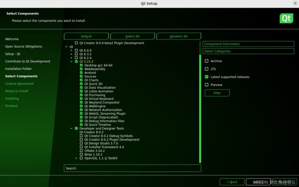The image size is (299, 187).
Task: Collapse the Qt 5.15.2 node
Action: tap(71, 62)
